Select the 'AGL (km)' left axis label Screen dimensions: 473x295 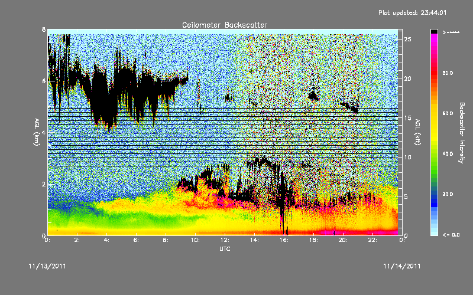(x=37, y=132)
